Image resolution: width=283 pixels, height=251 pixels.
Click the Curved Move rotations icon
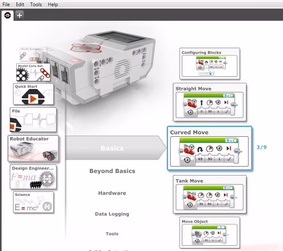click(x=219, y=149)
